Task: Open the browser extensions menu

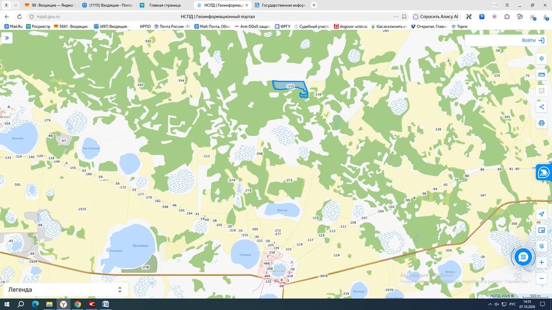Action: pos(507,17)
